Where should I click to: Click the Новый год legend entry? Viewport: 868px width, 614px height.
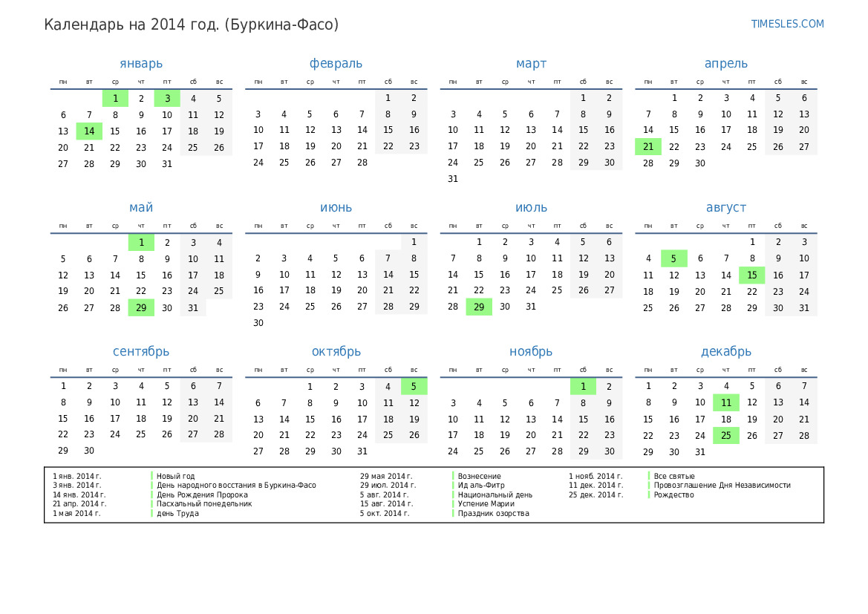click(175, 476)
